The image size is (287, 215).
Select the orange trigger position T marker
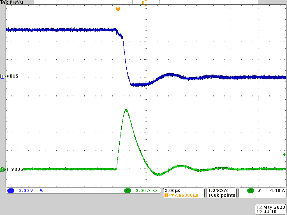pyautogui.click(x=118, y=9)
